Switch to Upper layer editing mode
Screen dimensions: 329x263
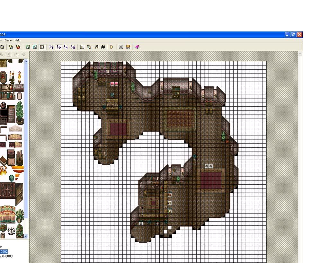tap(35, 47)
